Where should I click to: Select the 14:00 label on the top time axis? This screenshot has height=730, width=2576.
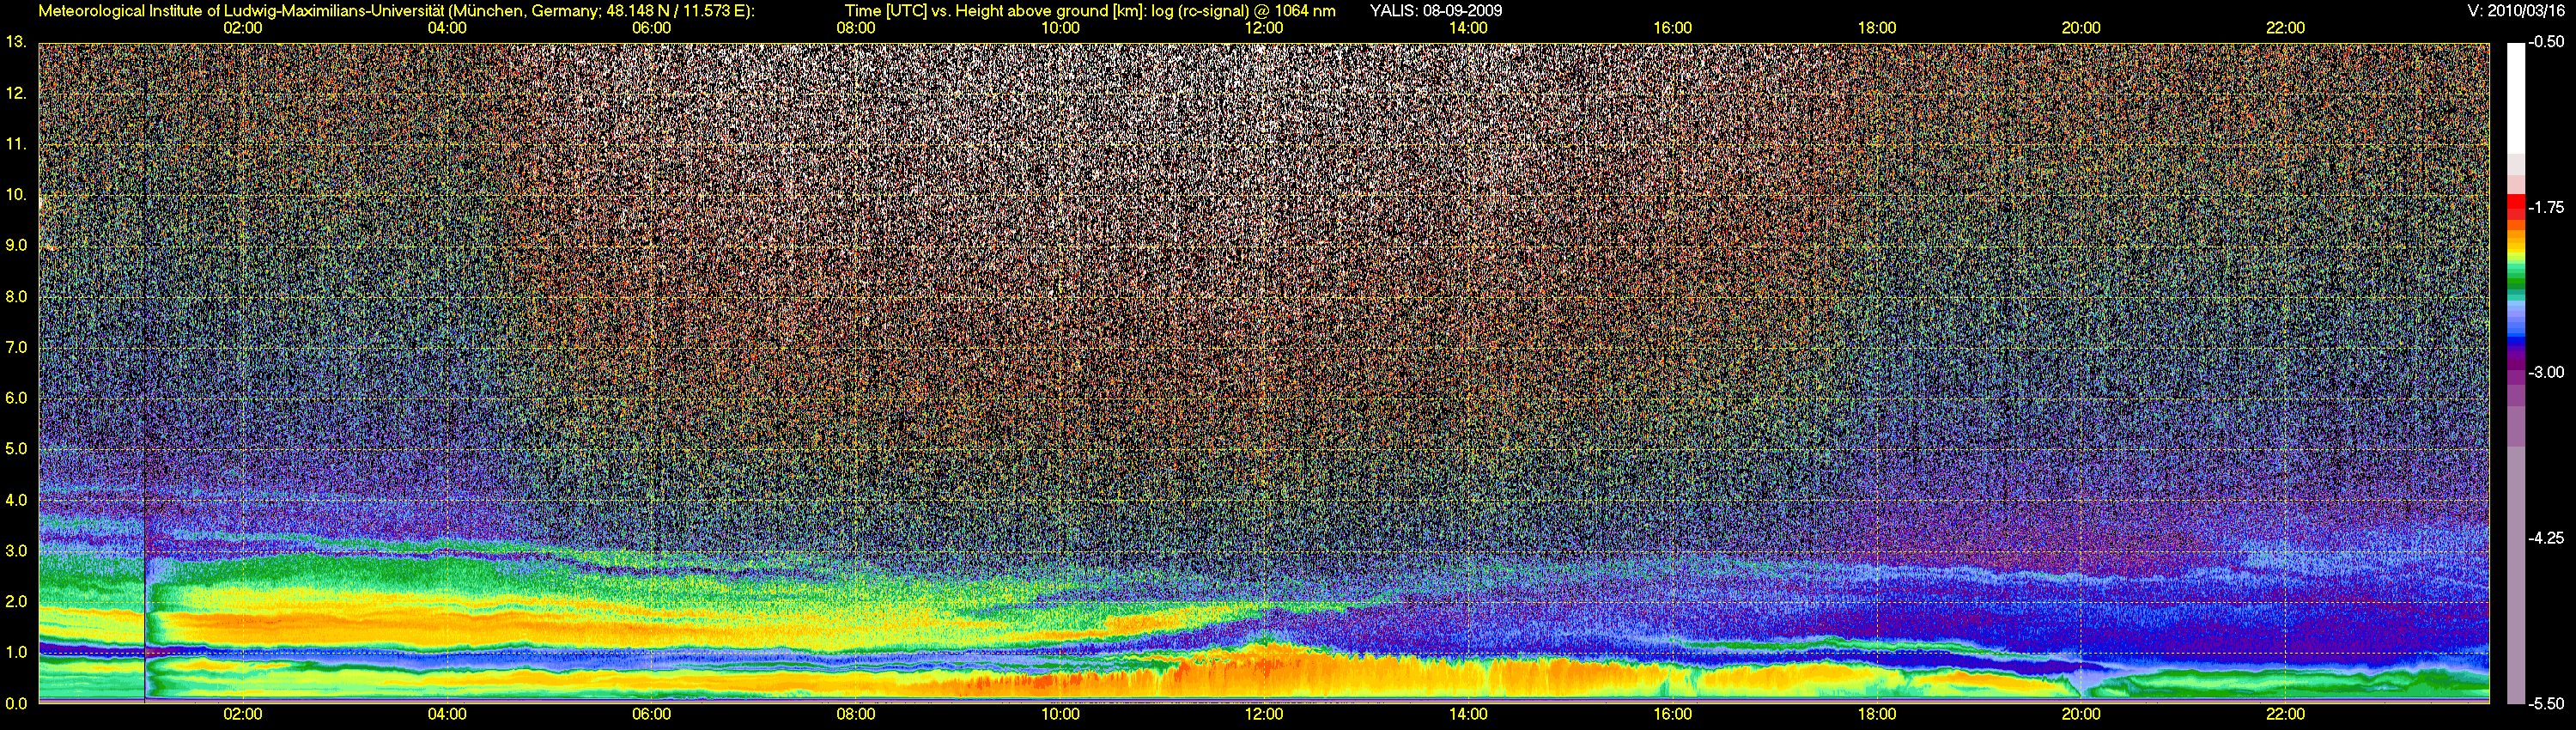pos(1468,28)
